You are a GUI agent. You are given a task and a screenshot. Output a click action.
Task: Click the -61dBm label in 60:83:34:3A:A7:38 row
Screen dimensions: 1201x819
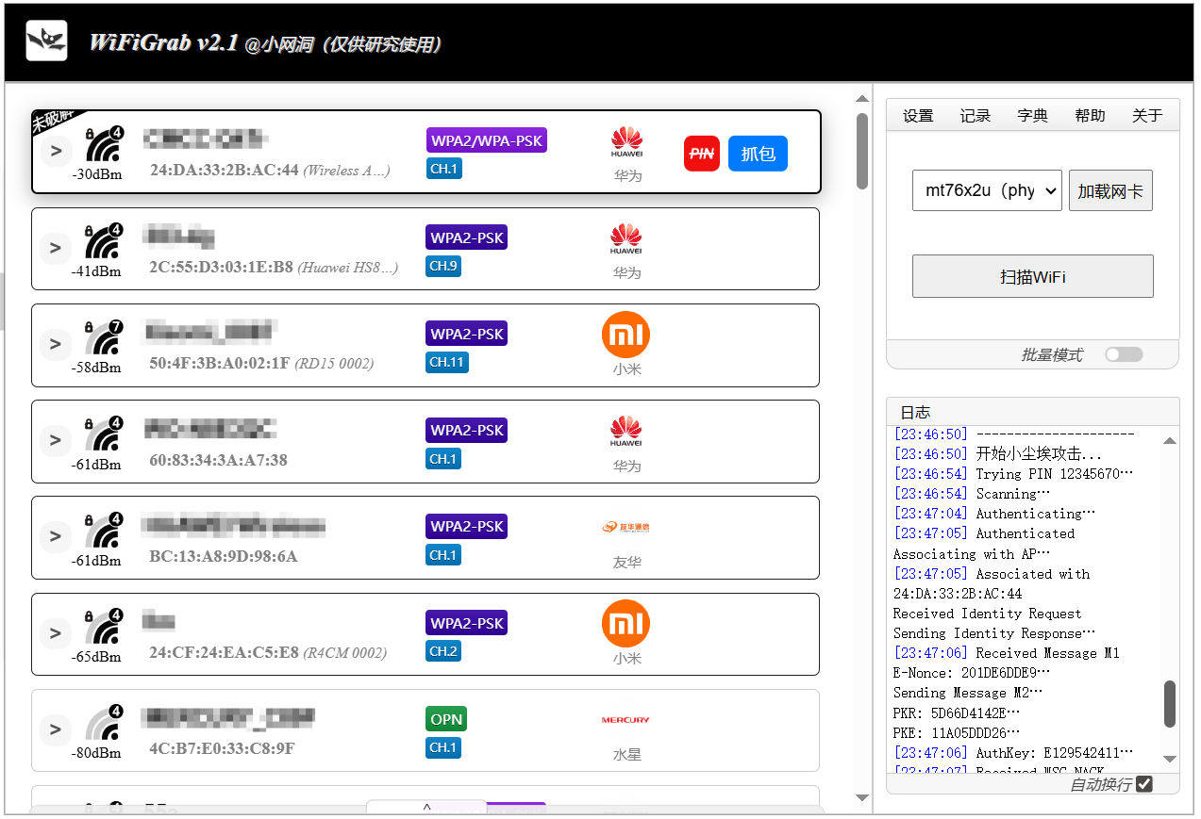[96, 465]
